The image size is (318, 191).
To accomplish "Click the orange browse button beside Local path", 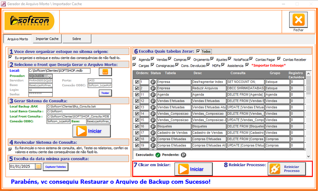I will (x=105, y=71).
